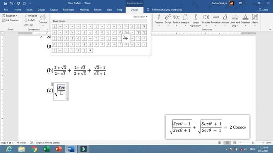Toggle abc Text mode
Screen dimensions: 273x153
[x=29, y=25]
